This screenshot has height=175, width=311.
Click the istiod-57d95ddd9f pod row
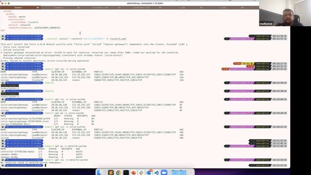48,124
